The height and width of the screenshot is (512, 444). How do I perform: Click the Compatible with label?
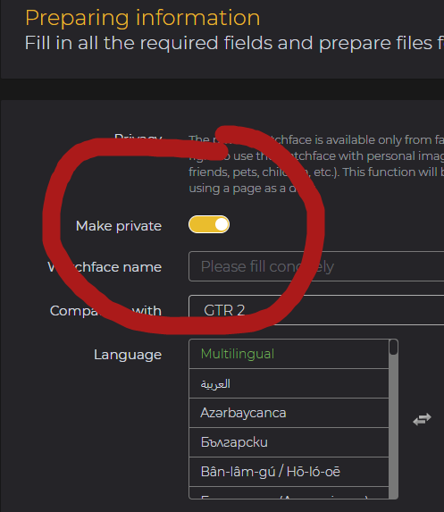[105, 311]
